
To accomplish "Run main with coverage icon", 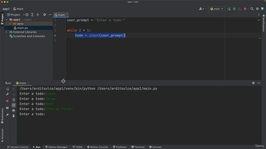I will tap(239, 9).
